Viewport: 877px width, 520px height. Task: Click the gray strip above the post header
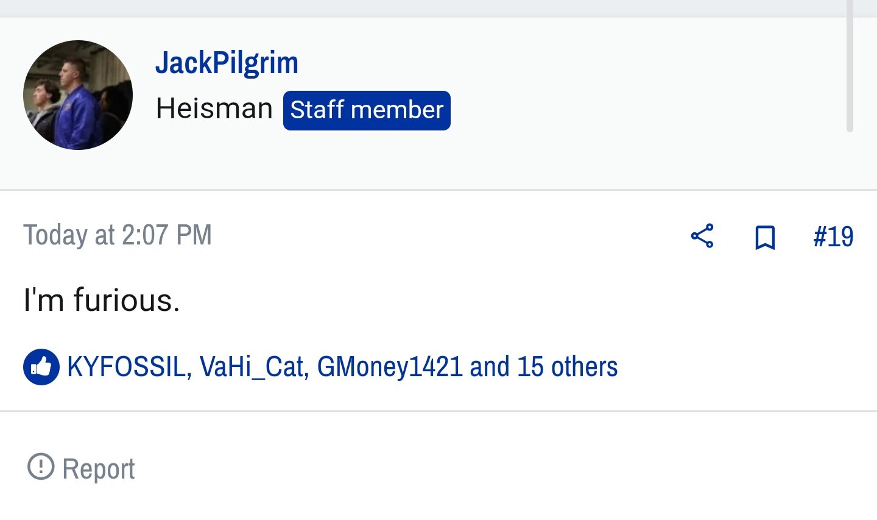(x=438, y=9)
